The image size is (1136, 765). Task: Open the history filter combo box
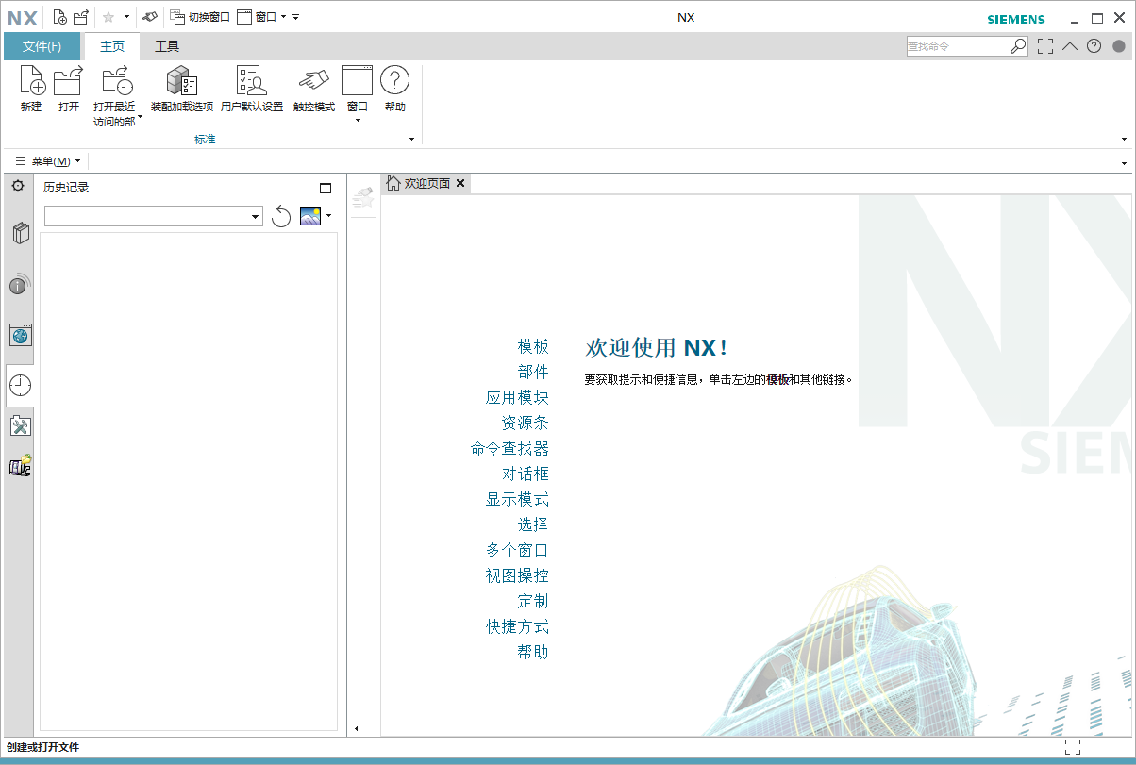point(153,217)
